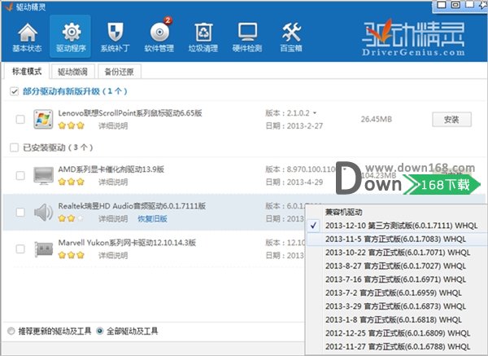Click the AMD date 2013-4-29 text
This screenshot has height=356, width=488.
click(294, 182)
